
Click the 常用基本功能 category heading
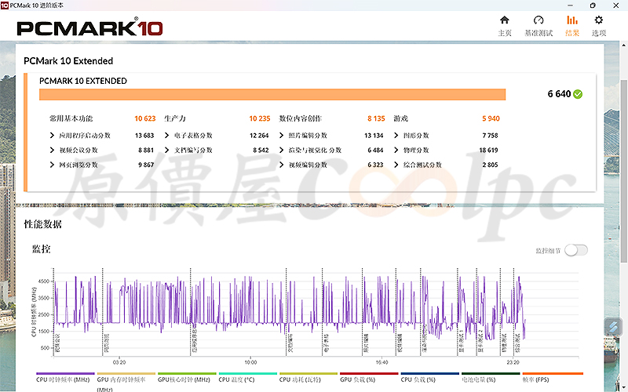pos(71,118)
